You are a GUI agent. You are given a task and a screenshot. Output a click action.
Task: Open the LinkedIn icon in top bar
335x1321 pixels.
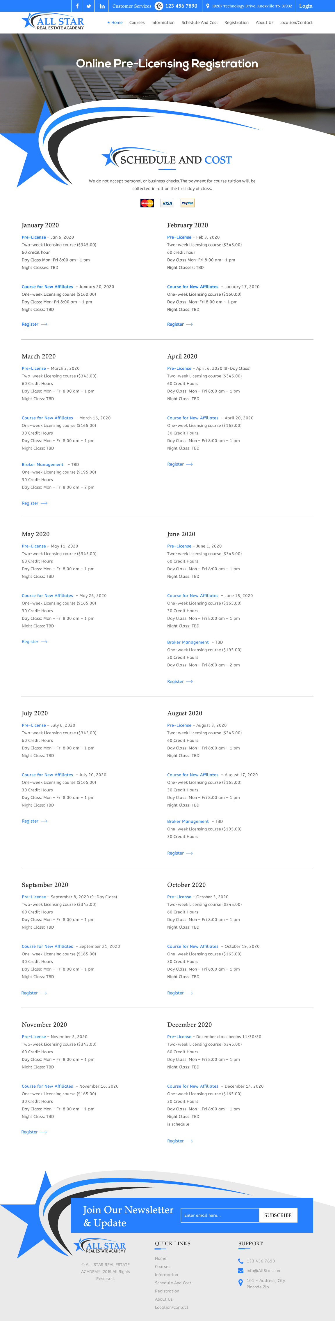click(x=102, y=6)
